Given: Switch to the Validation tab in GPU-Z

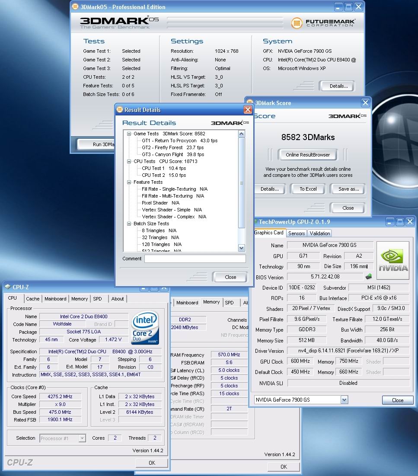Looking at the screenshot, I should point(319,233).
